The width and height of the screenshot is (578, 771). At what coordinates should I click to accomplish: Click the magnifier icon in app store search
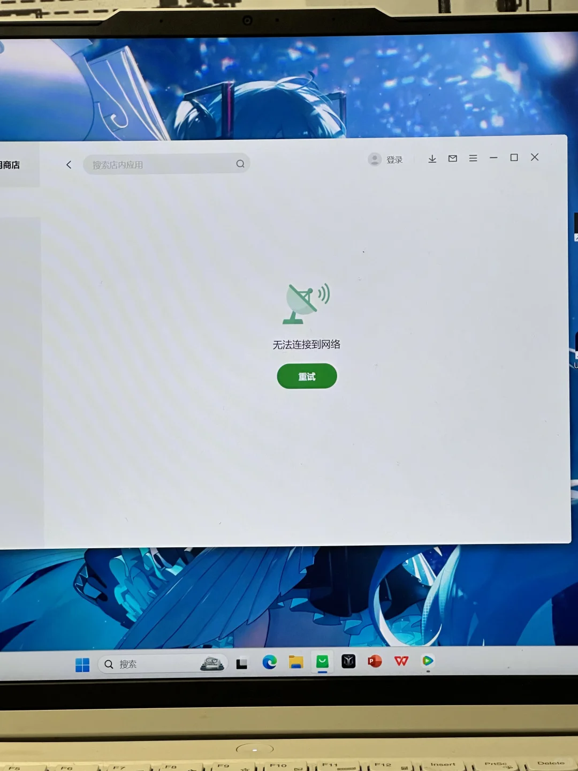pos(240,164)
